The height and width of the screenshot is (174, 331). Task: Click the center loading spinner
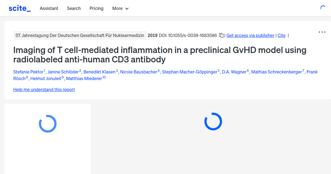coord(213,121)
